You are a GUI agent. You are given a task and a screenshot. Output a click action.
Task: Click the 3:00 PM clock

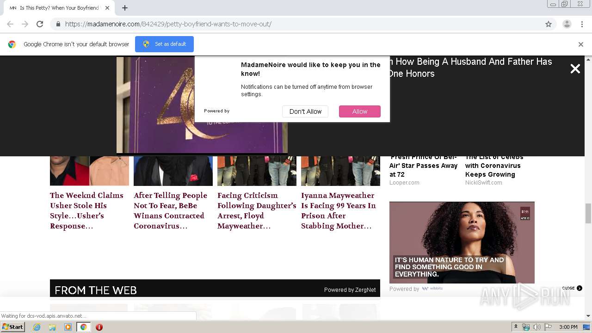click(x=568, y=327)
